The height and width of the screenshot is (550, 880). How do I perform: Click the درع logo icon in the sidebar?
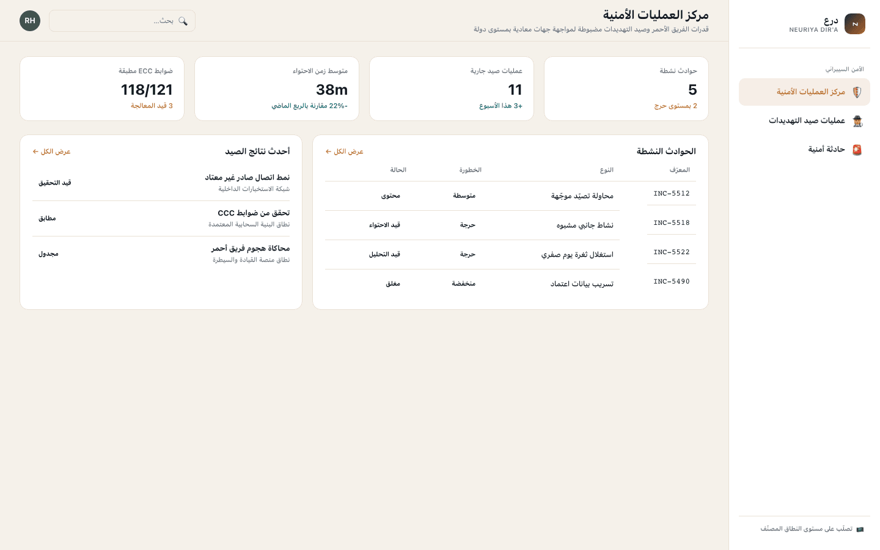pos(855,24)
